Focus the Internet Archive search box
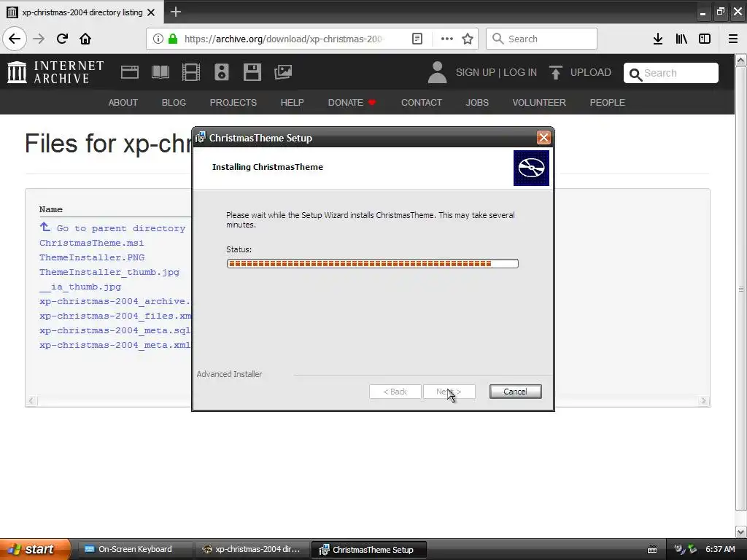The height and width of the screenshot is (560, 747). click(671, 73)
